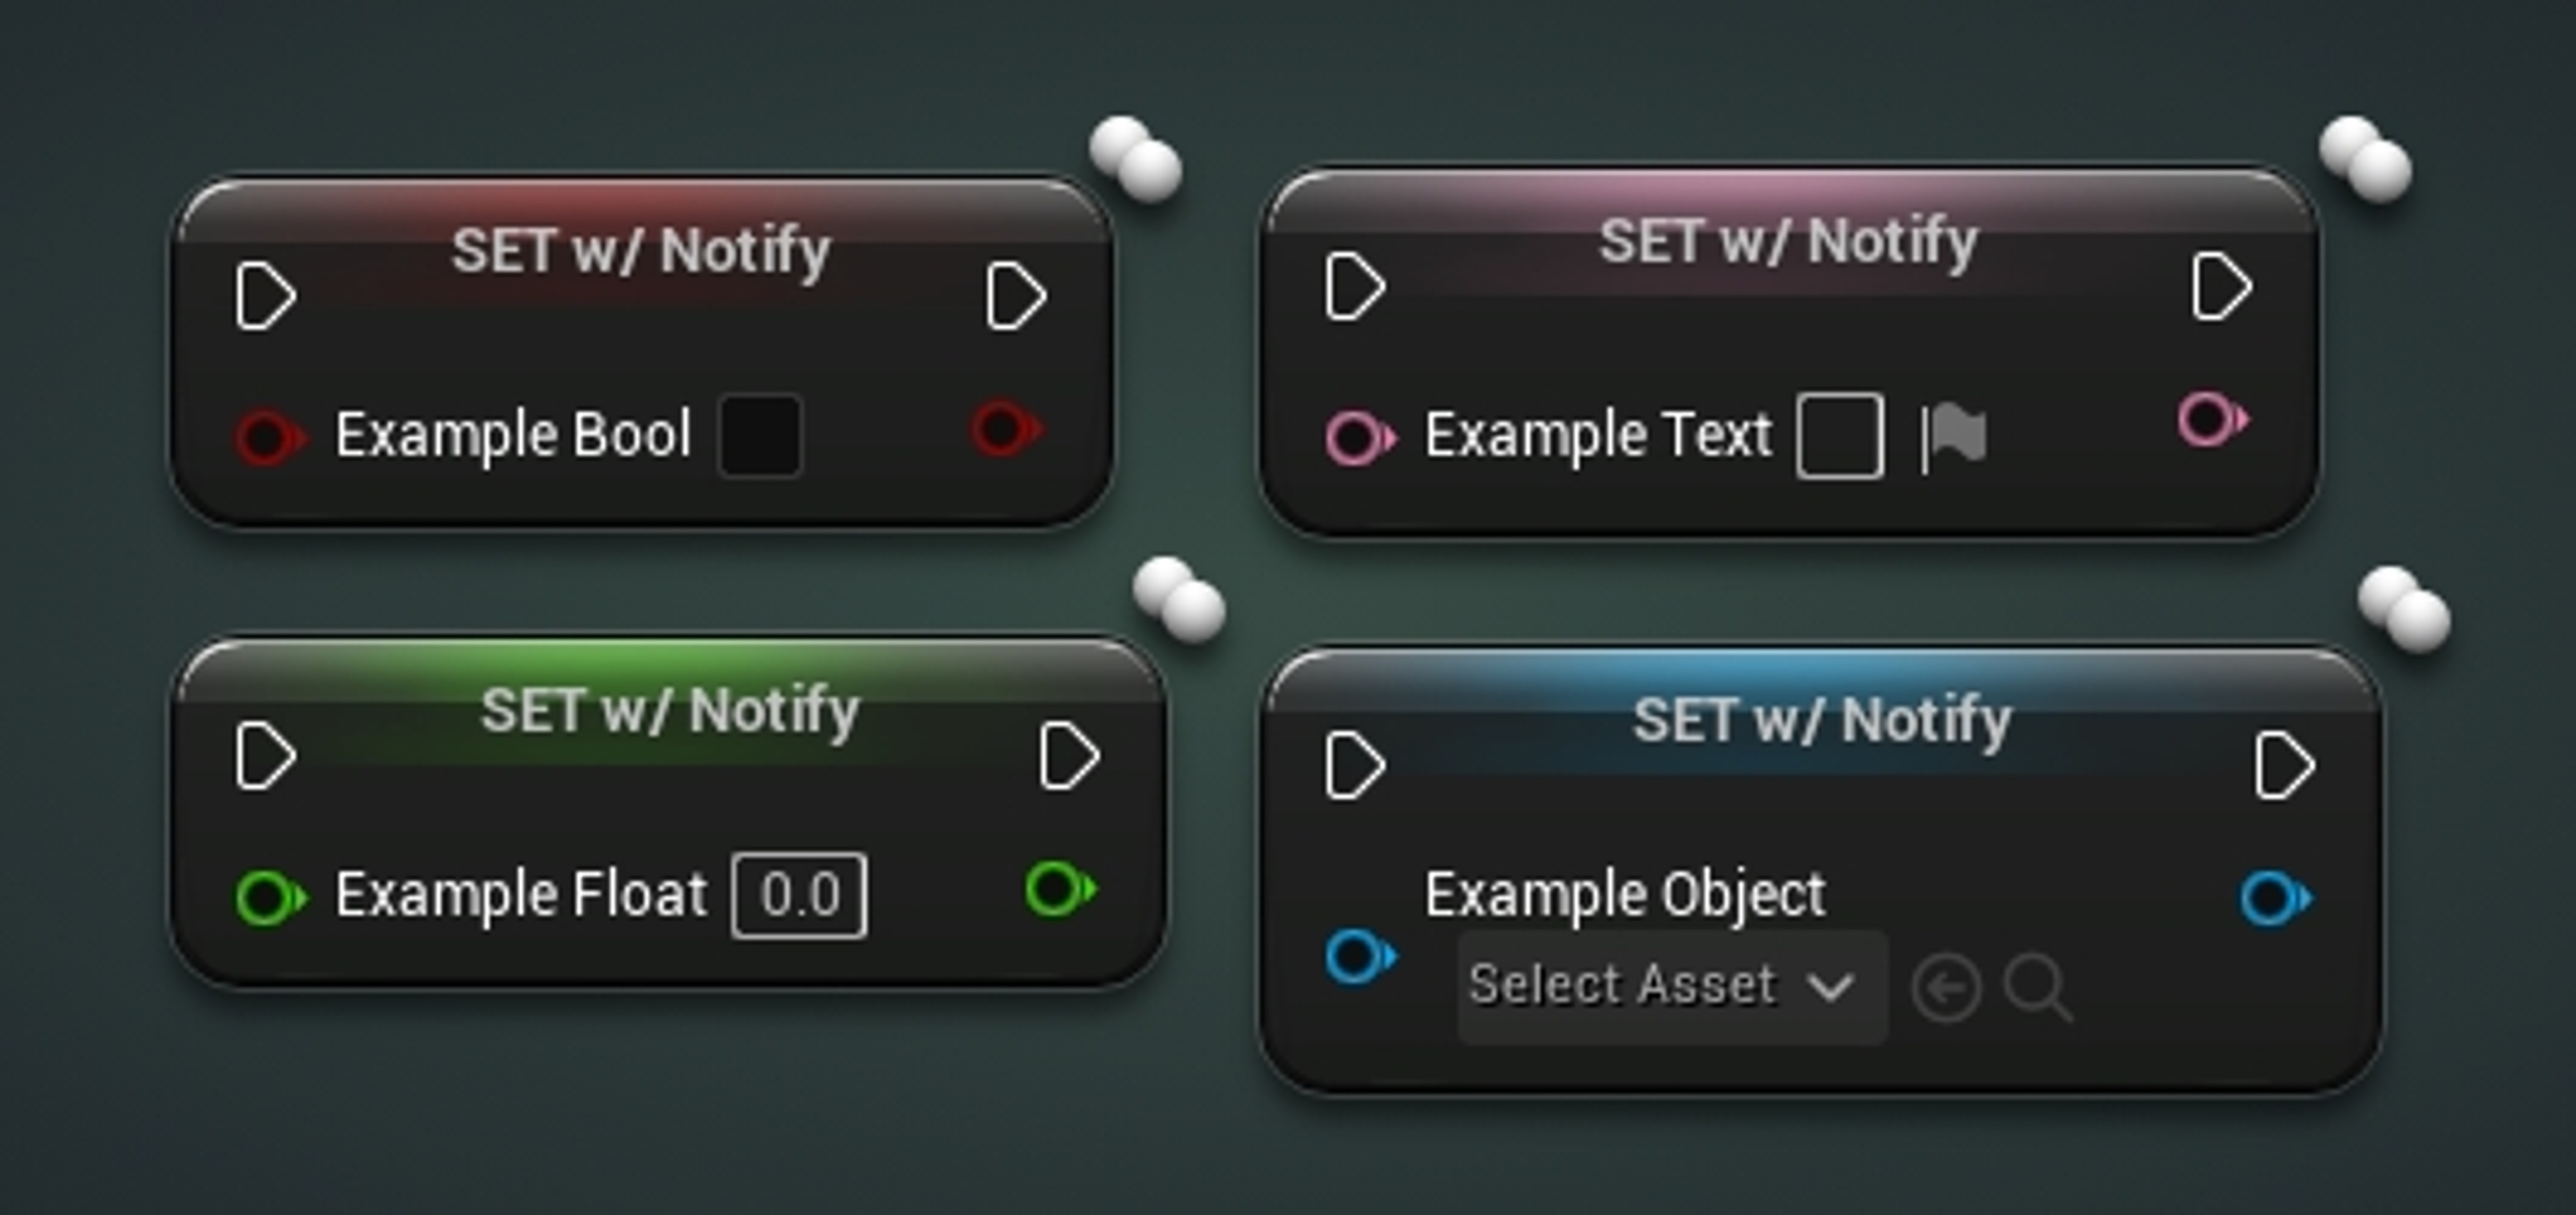This screenshot has height=1215, width=2576.
Task: Click the pink input pin beside Example Text
Action: 1358,438
